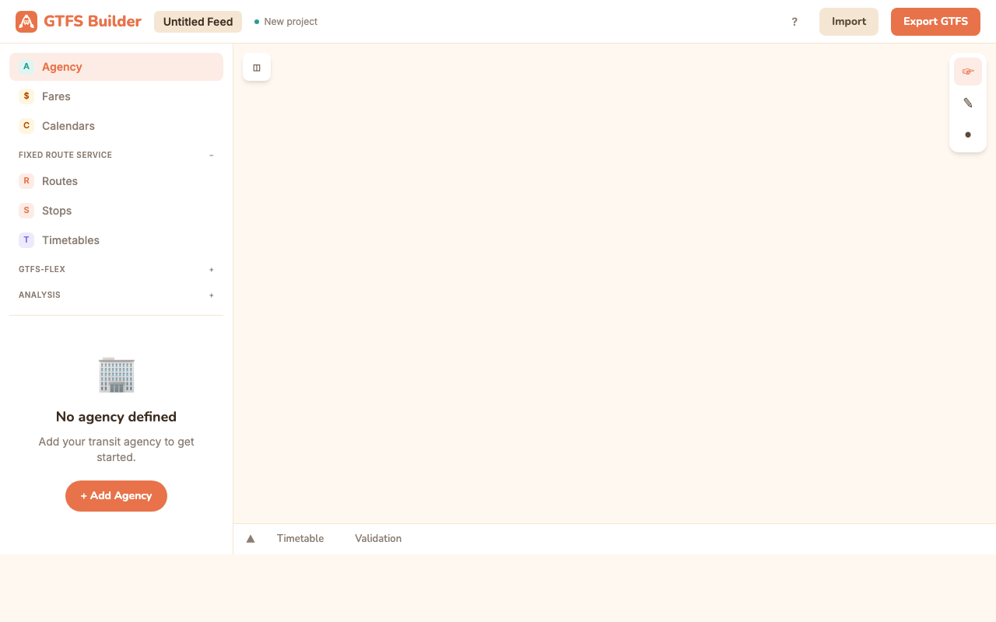
Task: Expand bottom panel with the triangle arrow
Action: pos(251,539)
